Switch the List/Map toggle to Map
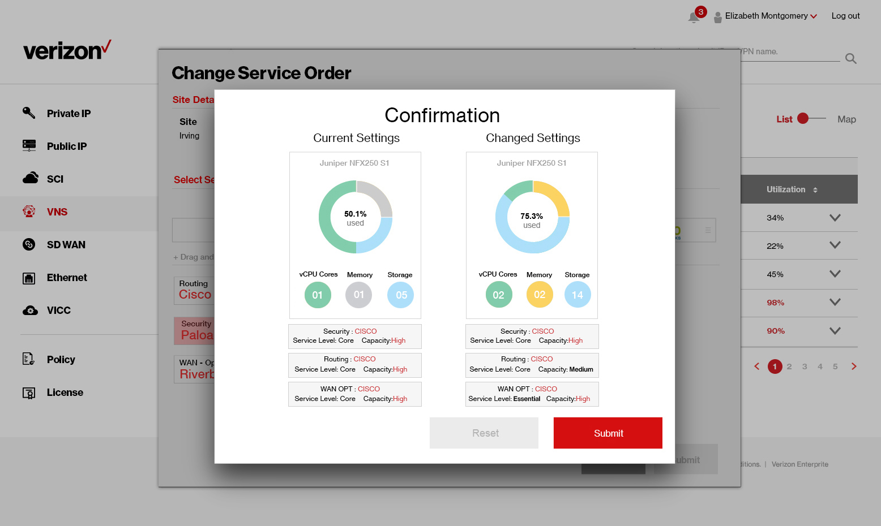Viewport: 881px width, 526px height. pos(846,119)
